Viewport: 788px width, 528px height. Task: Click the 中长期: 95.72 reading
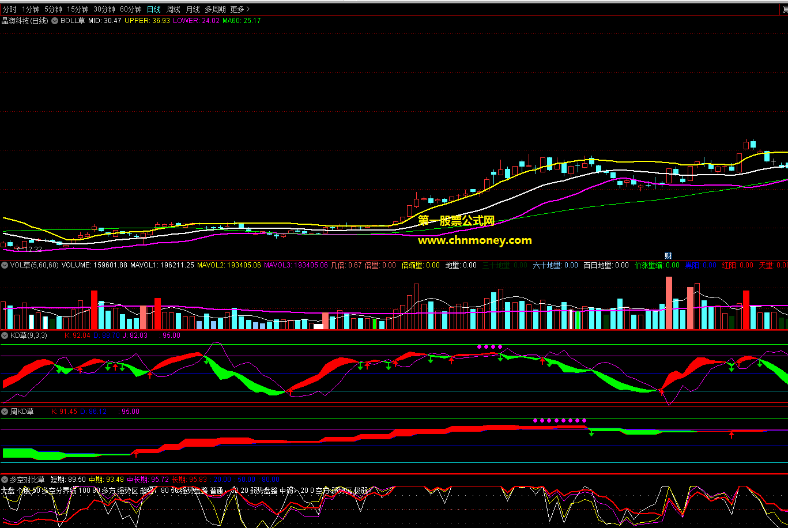(148, 480)
